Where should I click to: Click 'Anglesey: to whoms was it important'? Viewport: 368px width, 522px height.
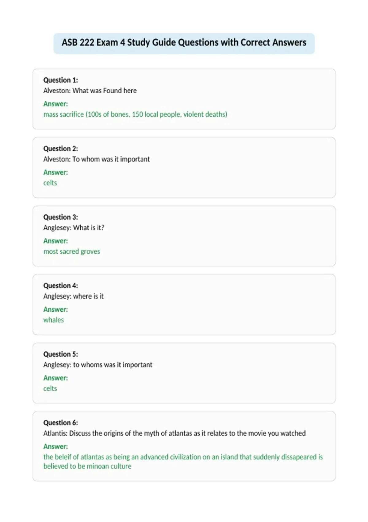click(98, 364)
